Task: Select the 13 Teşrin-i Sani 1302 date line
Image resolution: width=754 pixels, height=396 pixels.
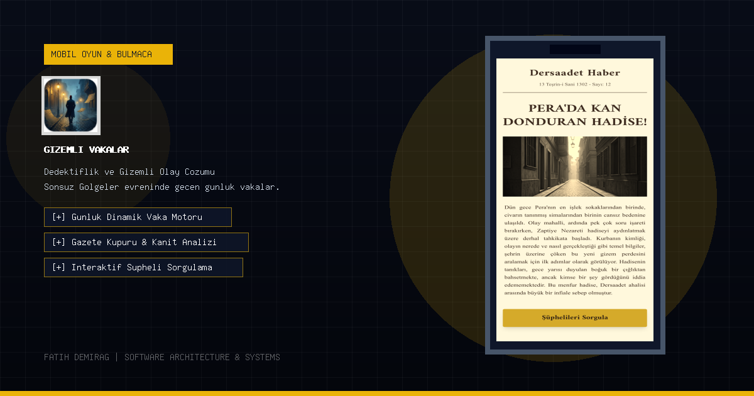Action: [x=574, y=84]
